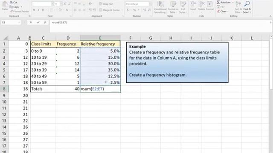The image size is (273, 153).
Task: Open Format as Table gallery
Action: [x=173, y=7]
